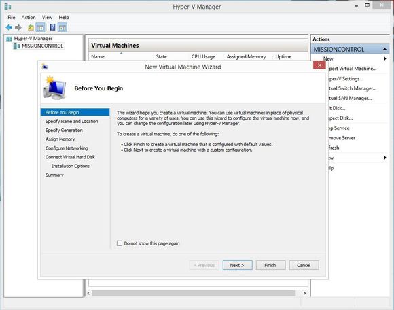The image size is (394, 310).
Task: Select Specify Generation wizard step
Action: click(64, 131)
